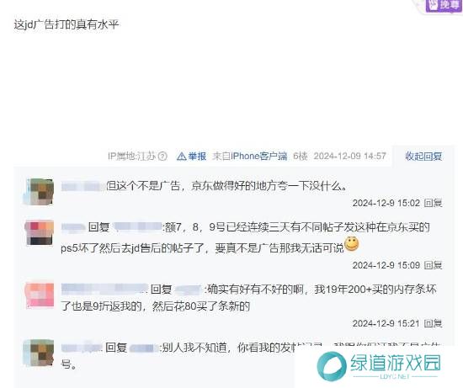Click the post text 这jd广告打的真有水平

pos(67,24)
